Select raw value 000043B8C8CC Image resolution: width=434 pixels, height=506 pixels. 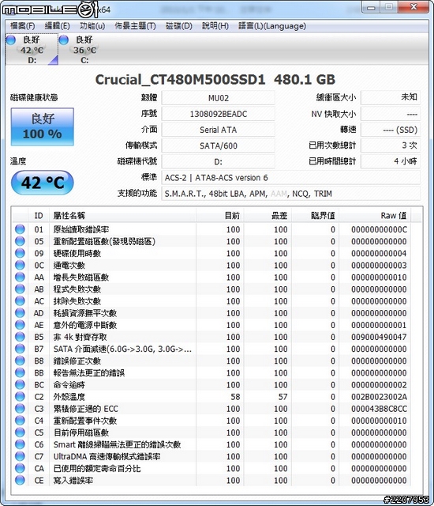coord(379,409)
